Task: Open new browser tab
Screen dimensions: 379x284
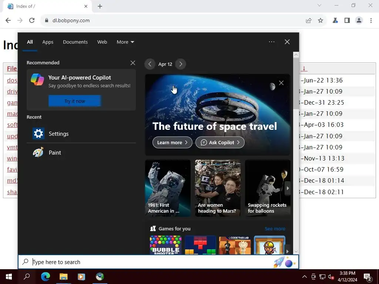Action: coord(100,6)
